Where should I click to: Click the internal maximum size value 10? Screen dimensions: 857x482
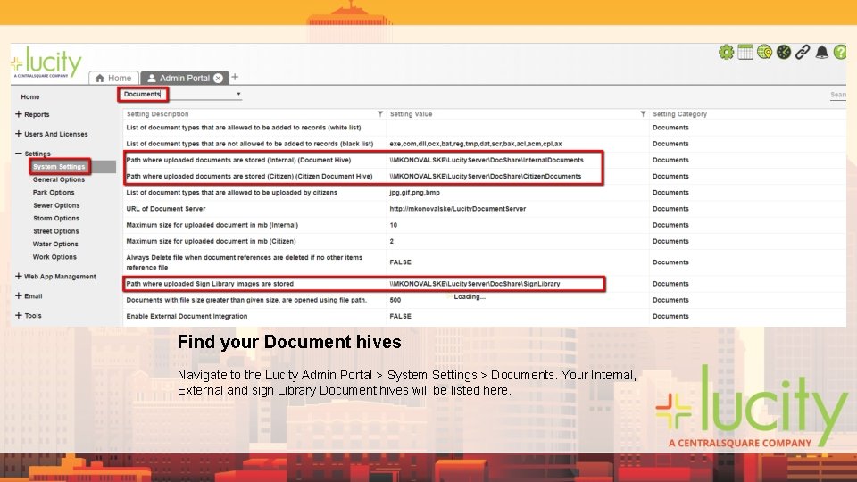[x=394, y=225]
